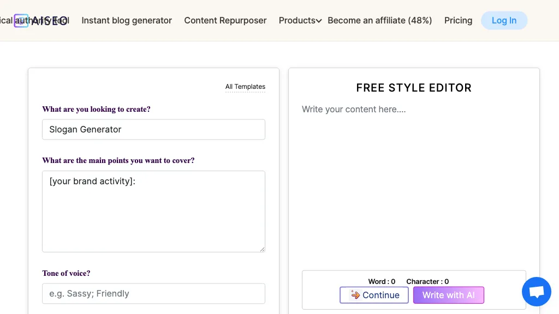Grab the textarea resize handle corner
The width and height of the screenshot is (559, 314).
point(262,249)
